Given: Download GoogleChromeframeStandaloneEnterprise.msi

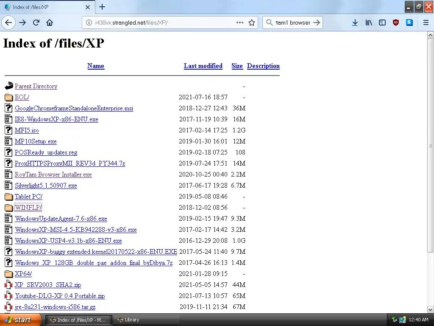Looking at the screenshot, I should 74,108.
